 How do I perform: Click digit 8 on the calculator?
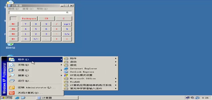click(36, 24)
